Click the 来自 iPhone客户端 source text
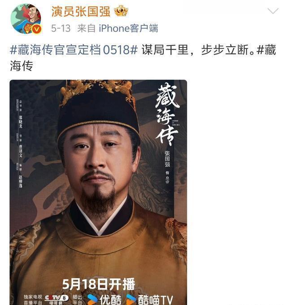This screenshot has height=305, width=287. [x=117, y=28]
